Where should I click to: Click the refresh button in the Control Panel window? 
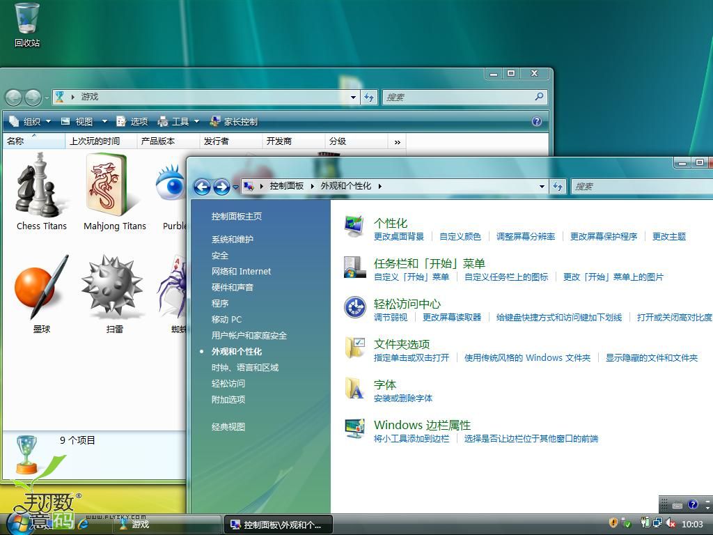point(558,186)
